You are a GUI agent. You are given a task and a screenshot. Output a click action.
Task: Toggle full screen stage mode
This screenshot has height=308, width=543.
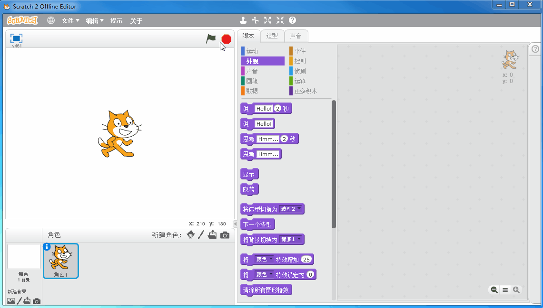pos(17,38)
